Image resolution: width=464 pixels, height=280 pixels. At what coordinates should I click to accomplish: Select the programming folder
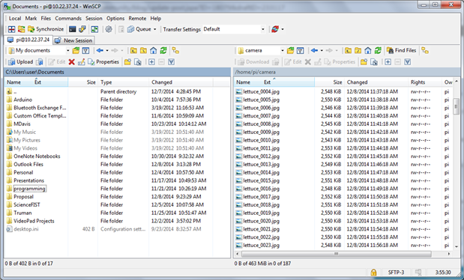(29, 189)
